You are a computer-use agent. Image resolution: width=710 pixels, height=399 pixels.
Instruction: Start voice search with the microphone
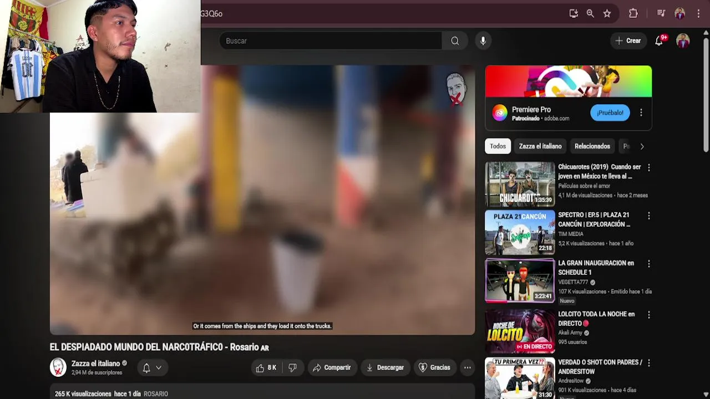coord(483,40)
